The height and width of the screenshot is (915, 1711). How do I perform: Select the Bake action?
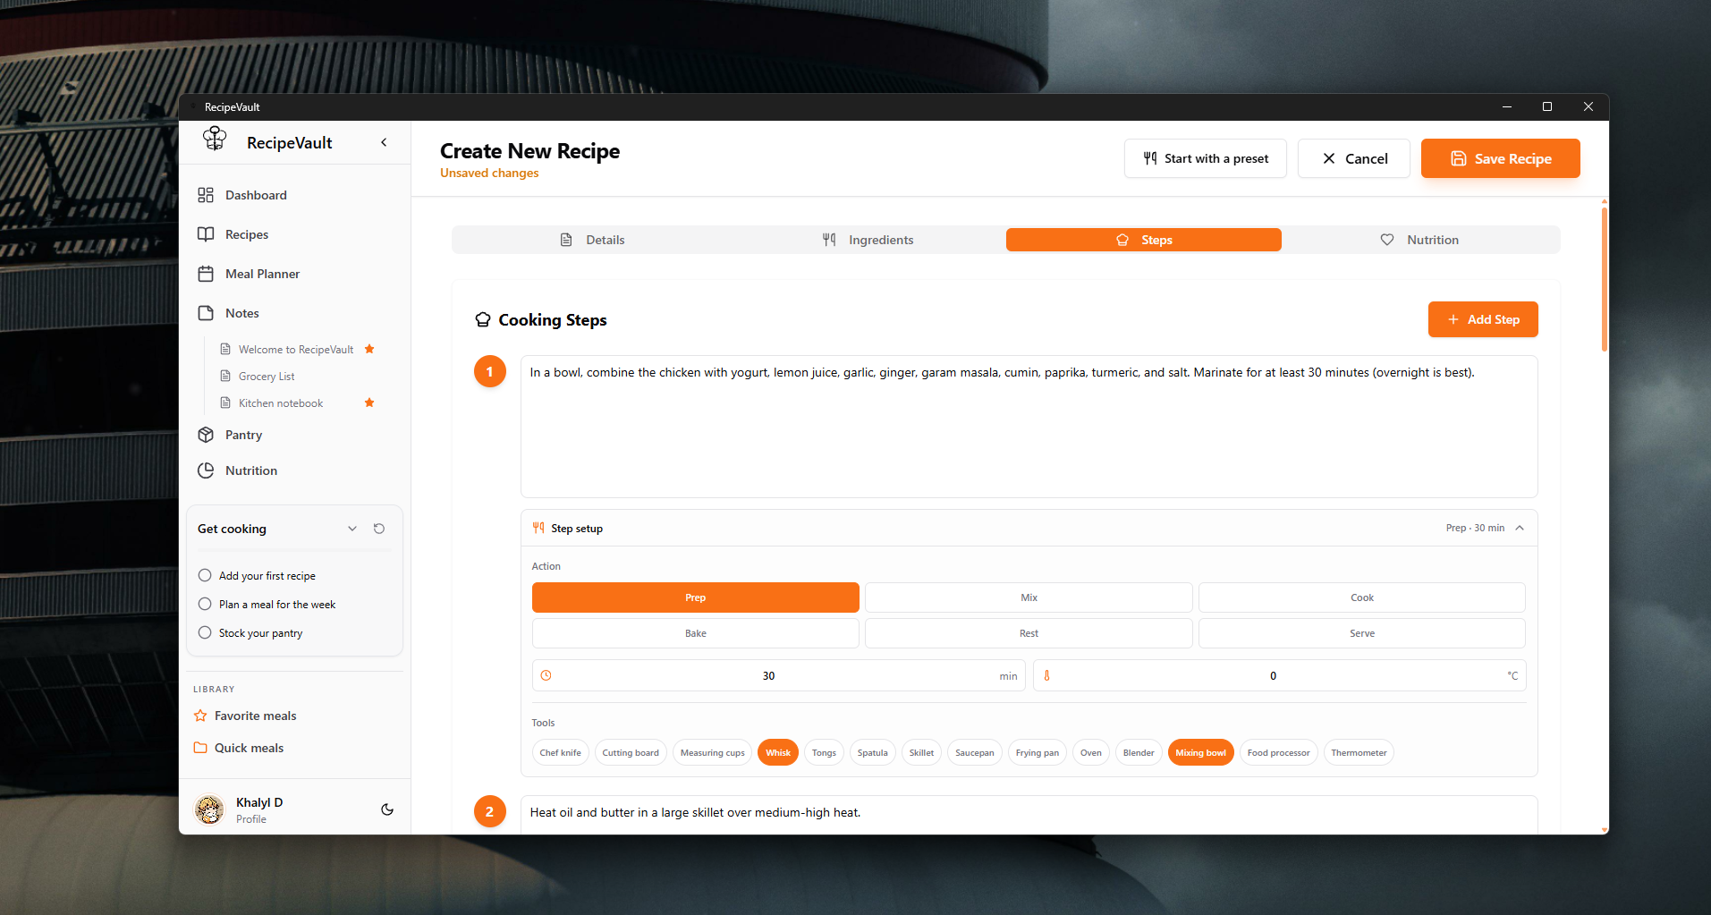pyautogui.click(x=695, y=633)
